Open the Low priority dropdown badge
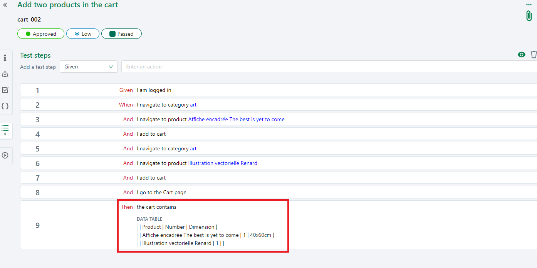The width and height of the screenshot is (537, 268). 82,33
